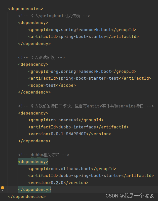Click the 0.0.1-SNAPSHOT version line

pyautogui.click(x=70, y=134)
